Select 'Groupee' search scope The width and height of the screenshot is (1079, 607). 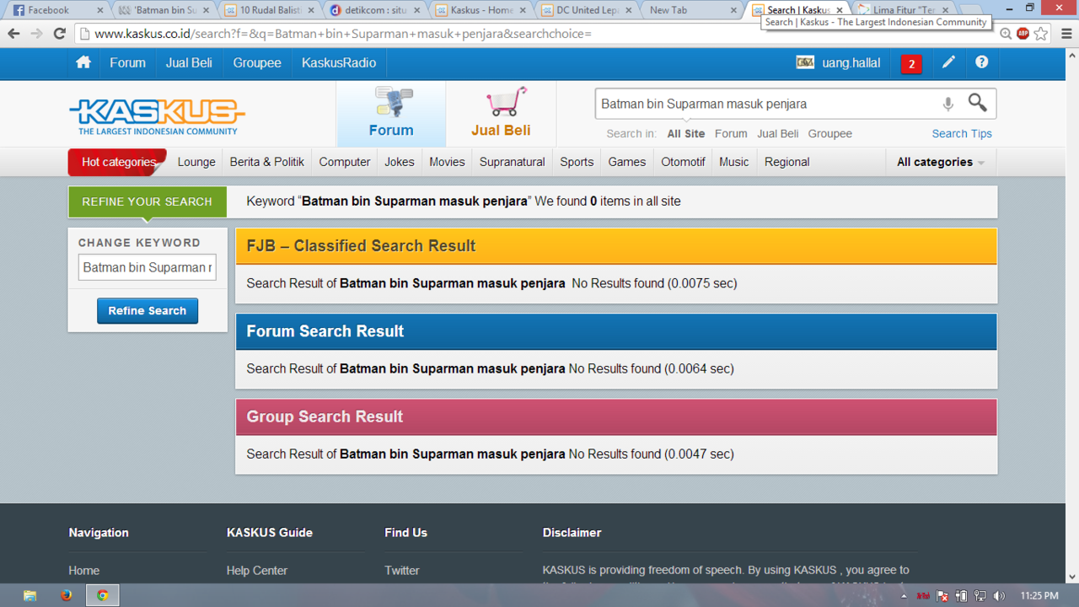pos(830,133)
